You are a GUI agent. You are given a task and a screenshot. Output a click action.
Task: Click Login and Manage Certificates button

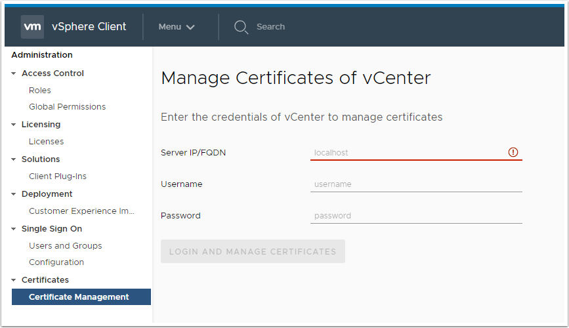coord(253,251)
